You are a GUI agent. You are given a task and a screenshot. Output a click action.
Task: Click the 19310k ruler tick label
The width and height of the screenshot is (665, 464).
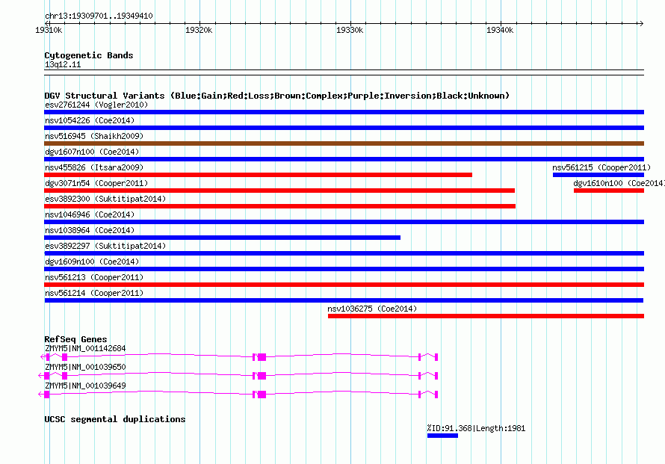pyautogui.click(x=49, y=30)
